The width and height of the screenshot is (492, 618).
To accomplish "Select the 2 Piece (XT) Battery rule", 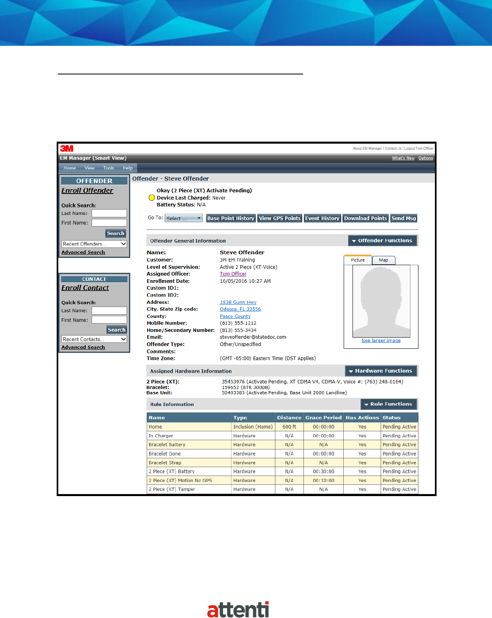I will point(172,472).
